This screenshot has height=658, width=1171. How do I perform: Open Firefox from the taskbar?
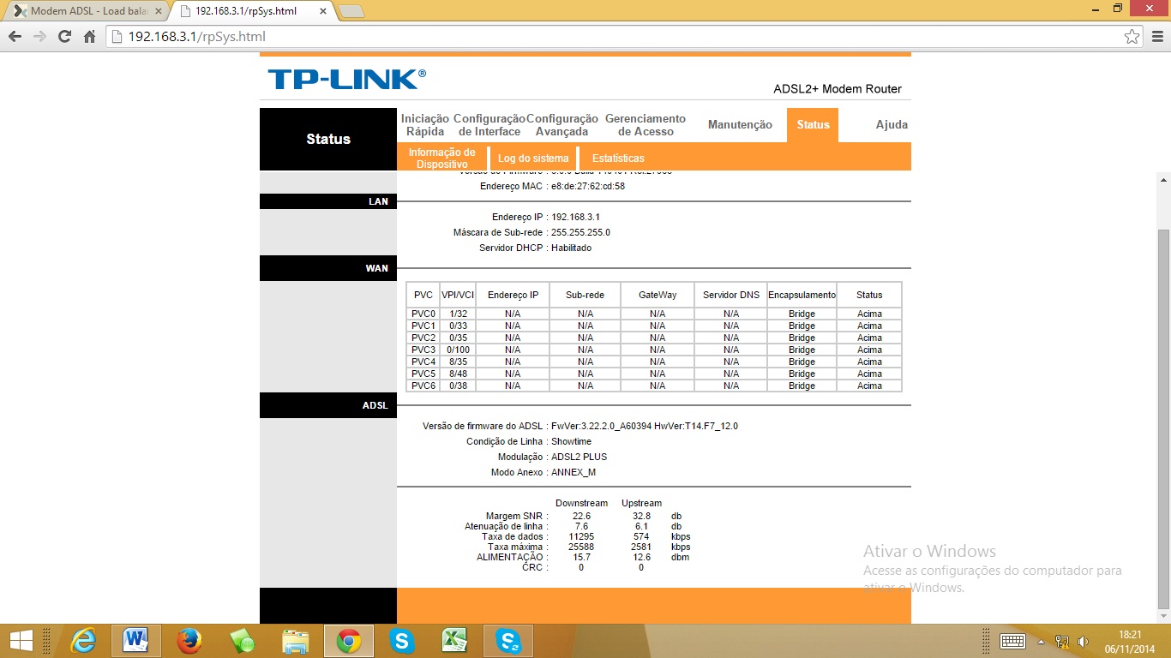point(189,640)
